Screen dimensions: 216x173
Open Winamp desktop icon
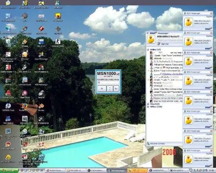[x=24, y=42]
